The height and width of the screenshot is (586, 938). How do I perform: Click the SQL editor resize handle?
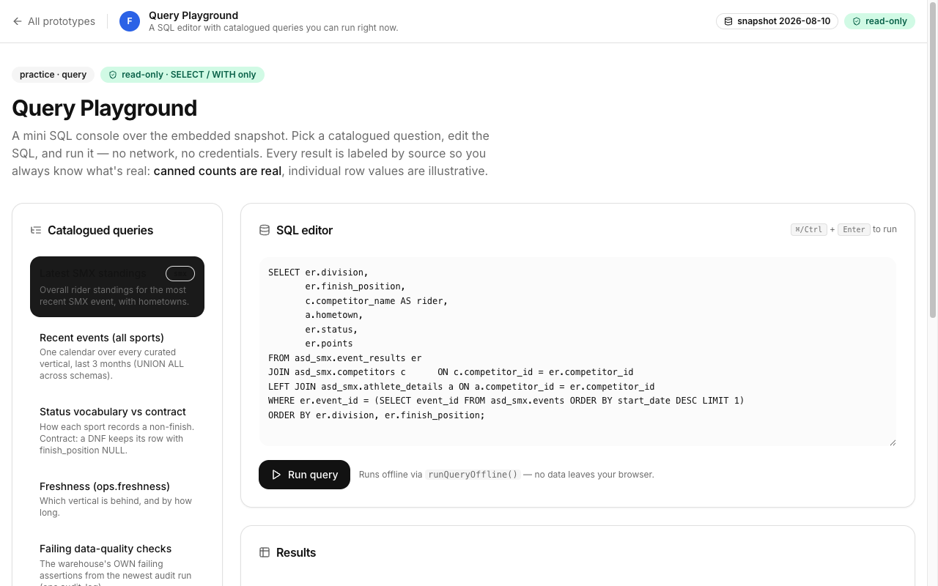click(x=892, y=442)
